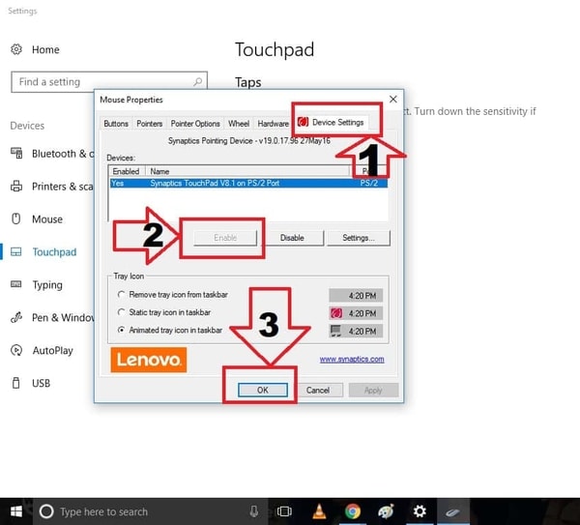Click the AutoPlay icon in sidebar
Image resolution: width=580 pixels, height=525 pixels.
[x=16, y=350]
